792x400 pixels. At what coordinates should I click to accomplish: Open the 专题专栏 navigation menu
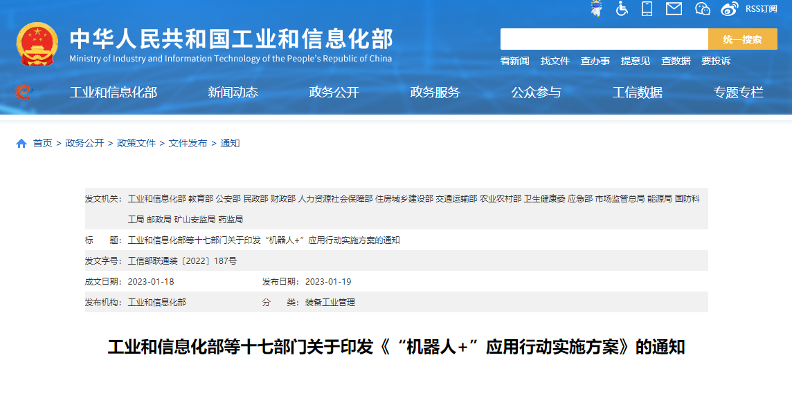click(738, 93)
